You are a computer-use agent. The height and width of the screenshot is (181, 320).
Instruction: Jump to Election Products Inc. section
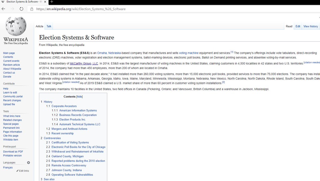click(69, 119)
